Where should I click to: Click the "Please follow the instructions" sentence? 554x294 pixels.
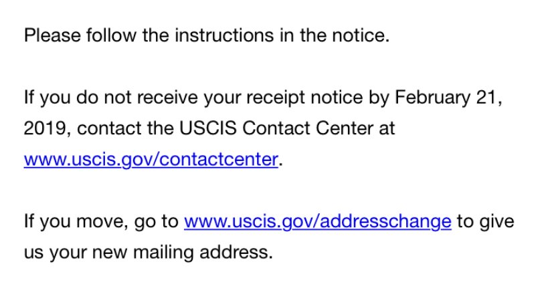[x=134, y=35]
